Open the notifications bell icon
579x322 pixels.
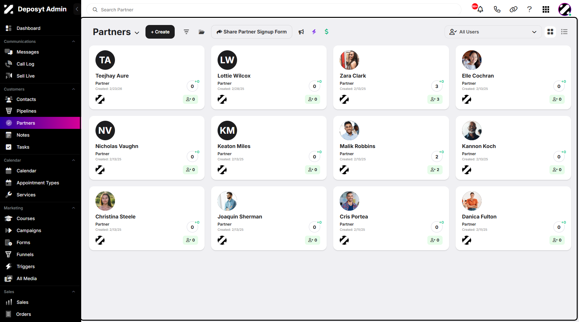(480, 9)
